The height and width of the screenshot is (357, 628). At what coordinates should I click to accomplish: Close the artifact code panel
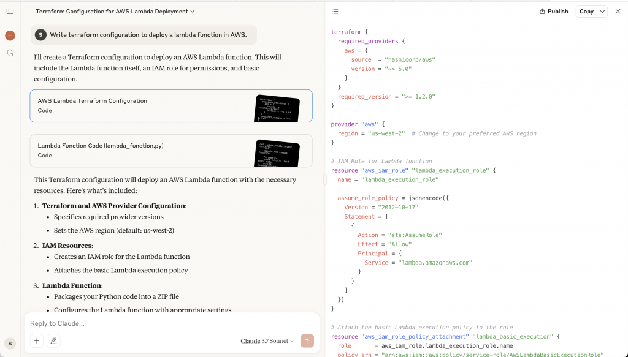pyautogui.click(x=618, y=12)
